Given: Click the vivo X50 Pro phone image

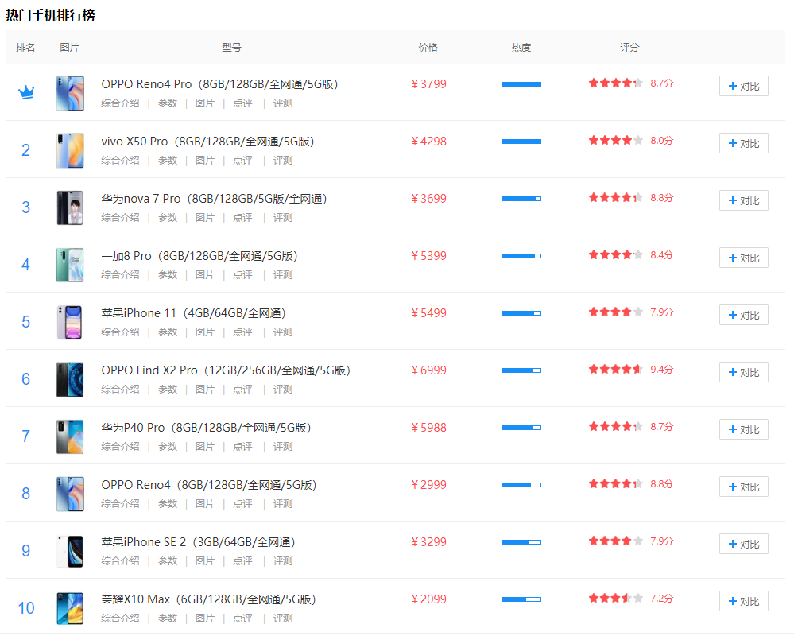Looking at the screenshot, I should point(70,150).
